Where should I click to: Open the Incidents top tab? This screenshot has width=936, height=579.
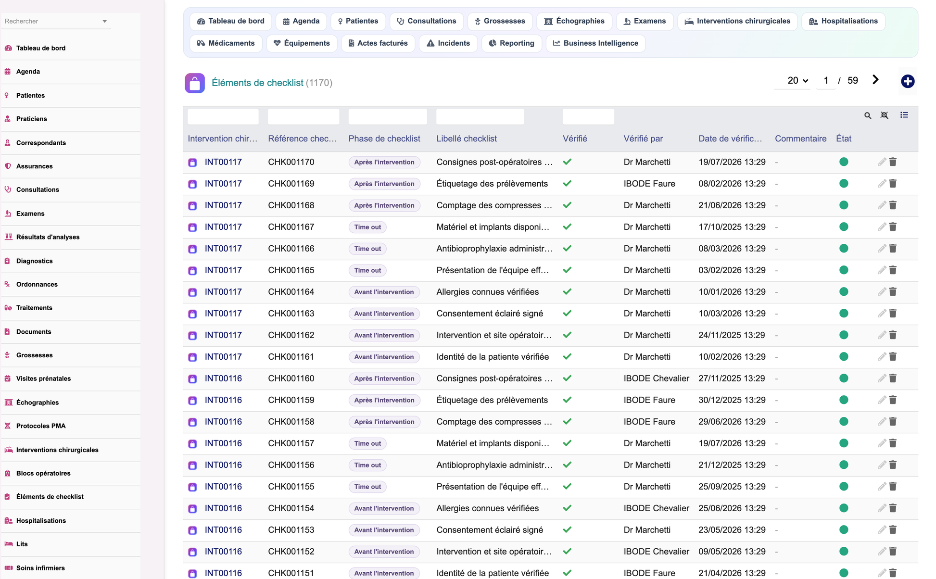448,43
